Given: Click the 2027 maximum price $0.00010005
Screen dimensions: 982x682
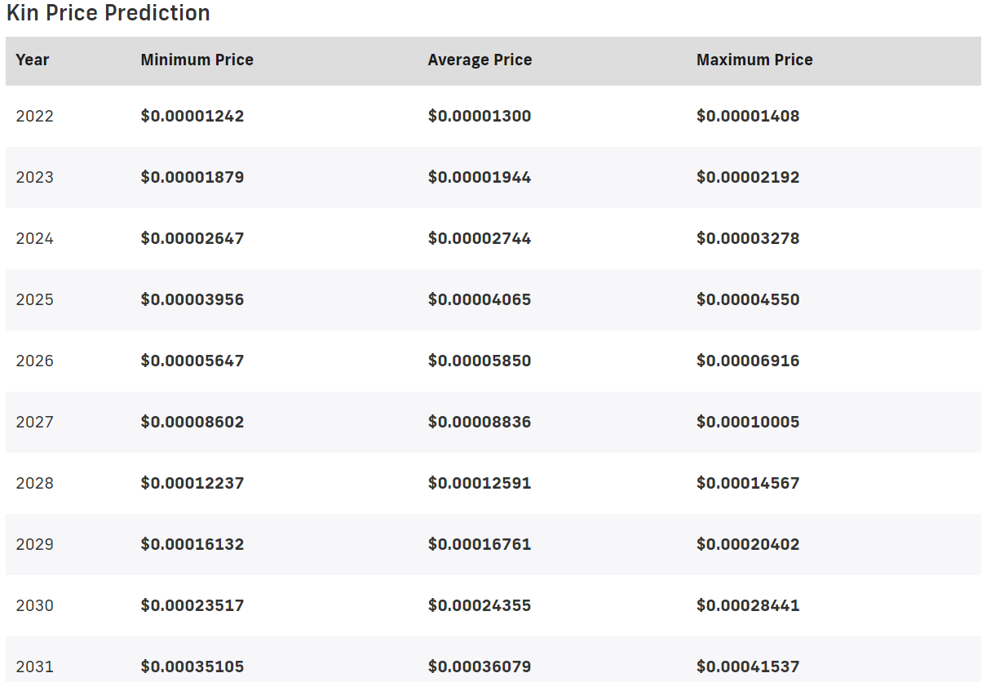Looking at the screenshot, I should tap(748, 422).
